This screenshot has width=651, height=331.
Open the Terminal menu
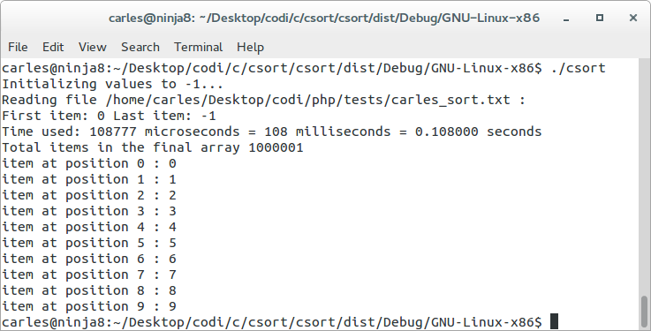coord(199,48)
